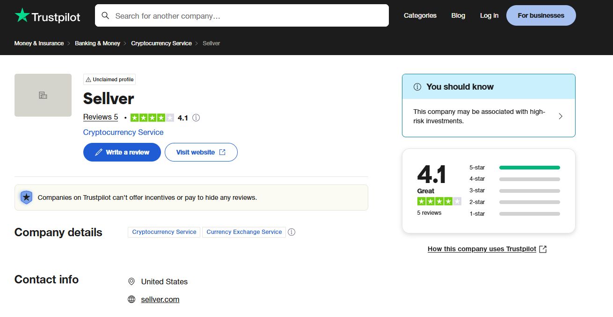Open the Reviews 5 link

[x=101, y=117]
